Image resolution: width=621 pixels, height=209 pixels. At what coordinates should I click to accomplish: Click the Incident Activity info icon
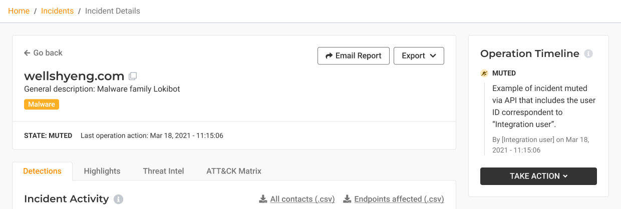coord(119,199)
